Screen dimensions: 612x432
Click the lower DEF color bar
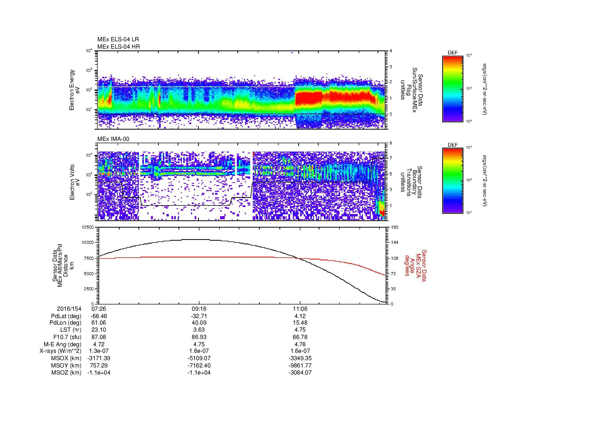(453, 181)
